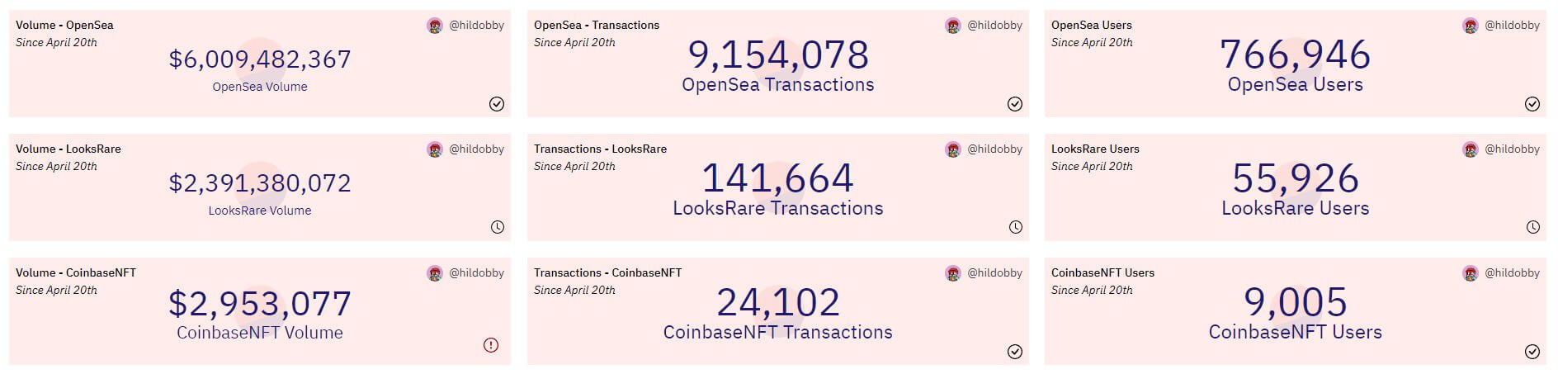Select the 9,005 CoinbaseNFT Users counter
1558x374 pixels.
[x=1296, y=302]
